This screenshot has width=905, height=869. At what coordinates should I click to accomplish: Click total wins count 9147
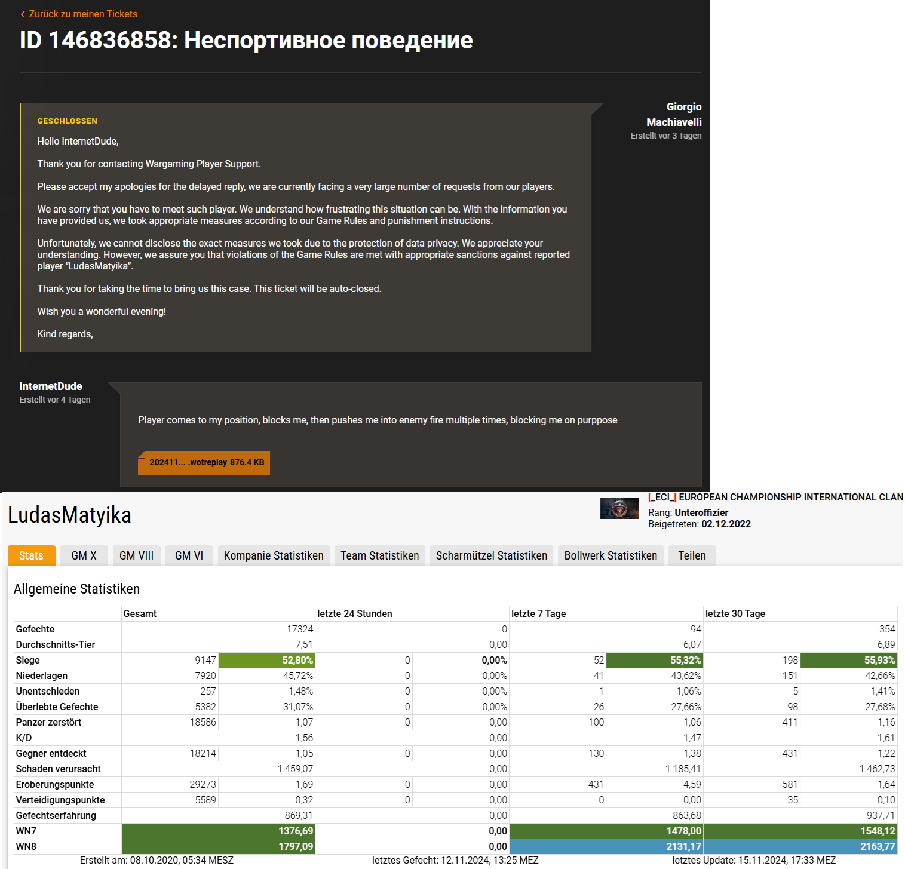click(205, 660)
